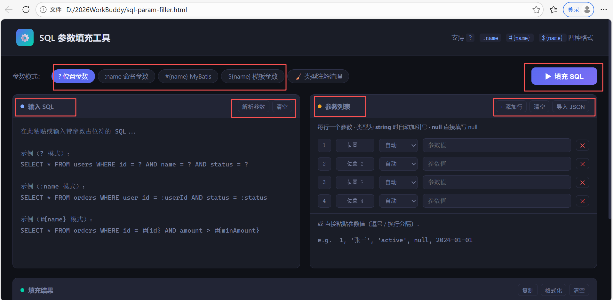Click the 参数值 field in row 3

click(497, 182)
